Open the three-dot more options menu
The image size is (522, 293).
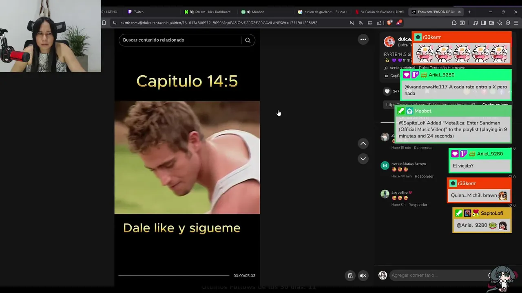tap(363, 39)
